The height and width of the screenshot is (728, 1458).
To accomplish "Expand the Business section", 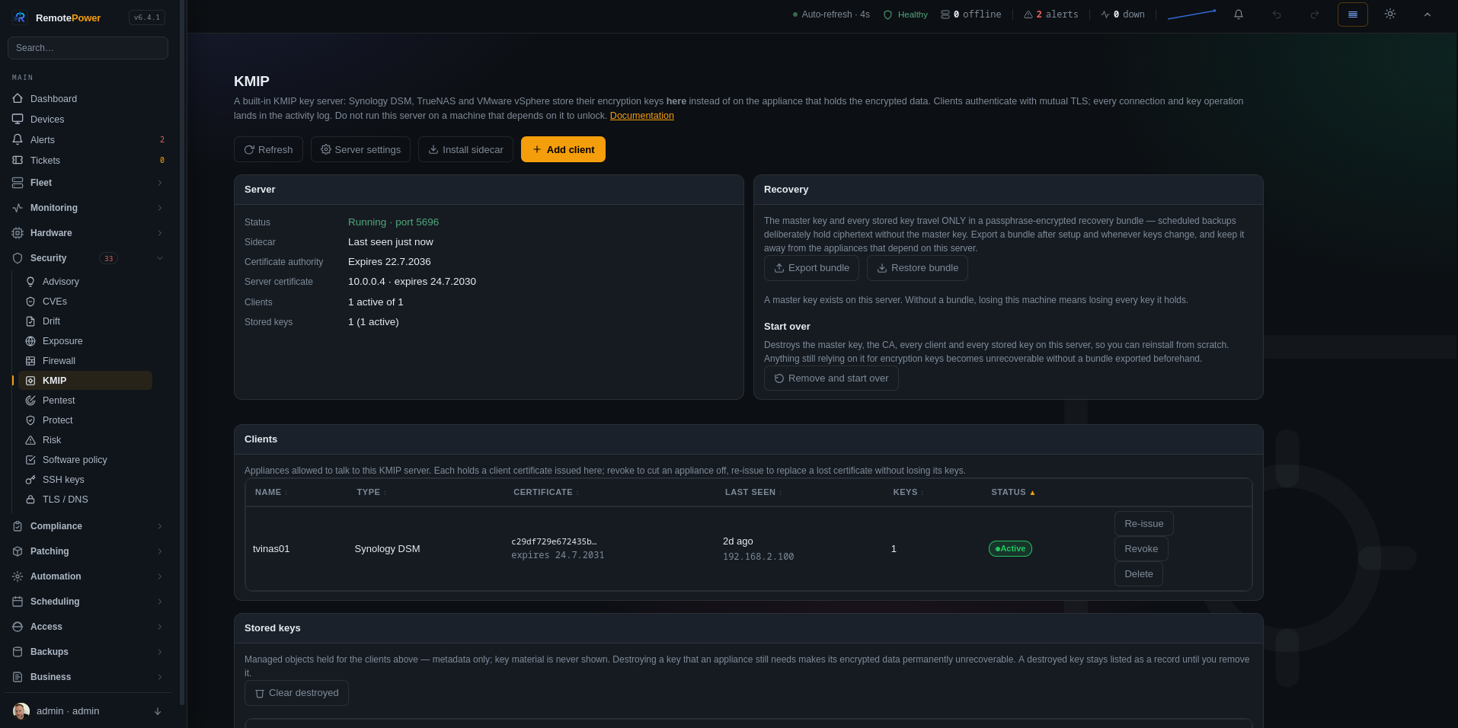I will (x=88, y=677).
